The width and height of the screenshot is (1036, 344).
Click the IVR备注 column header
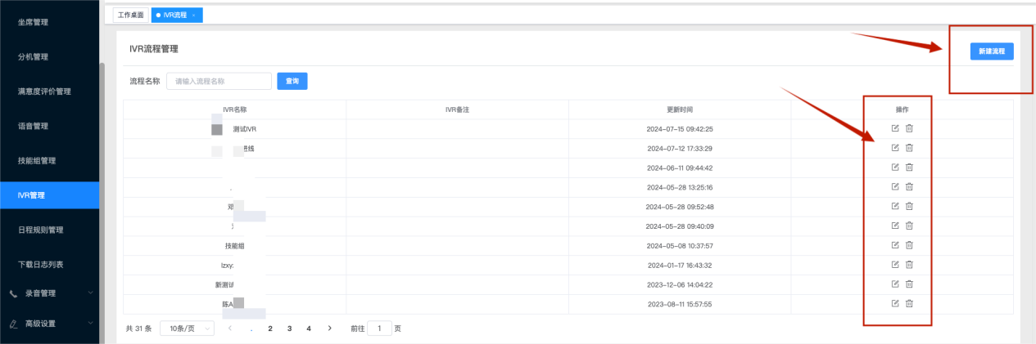(x=457, y=109)
